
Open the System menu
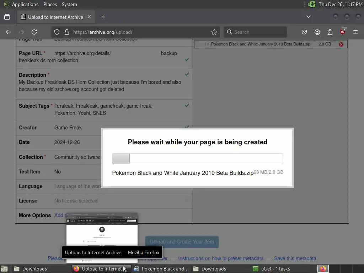tap(69, 4)
